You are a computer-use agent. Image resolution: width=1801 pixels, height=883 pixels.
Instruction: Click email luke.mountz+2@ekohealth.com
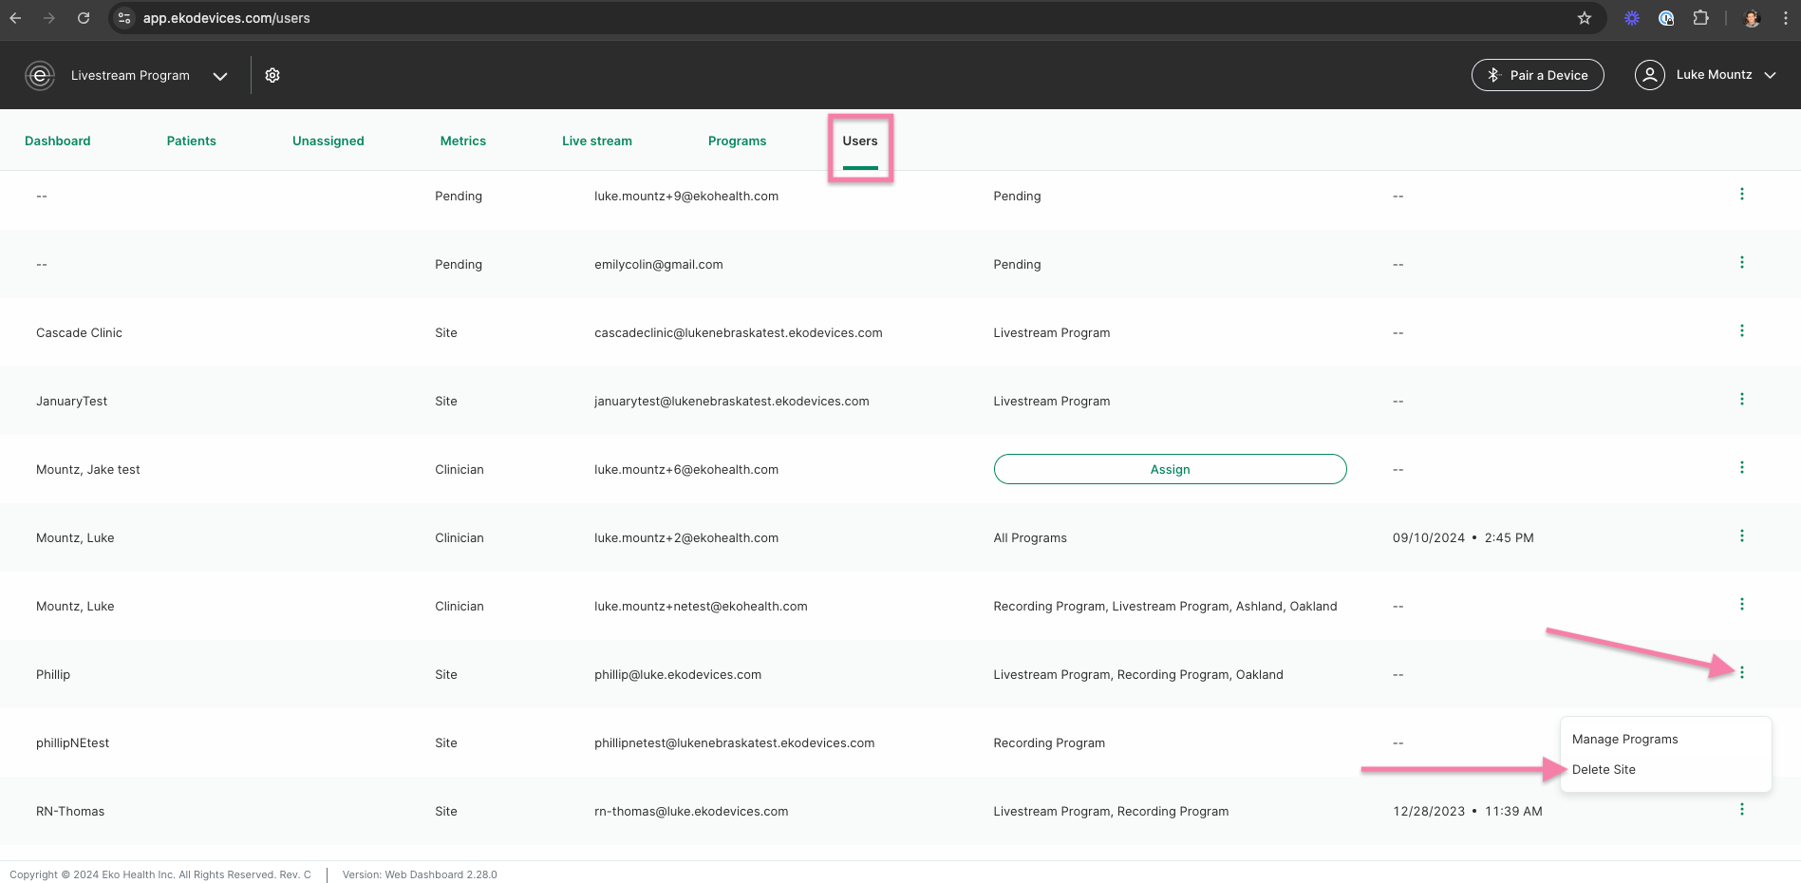point(686,537)
